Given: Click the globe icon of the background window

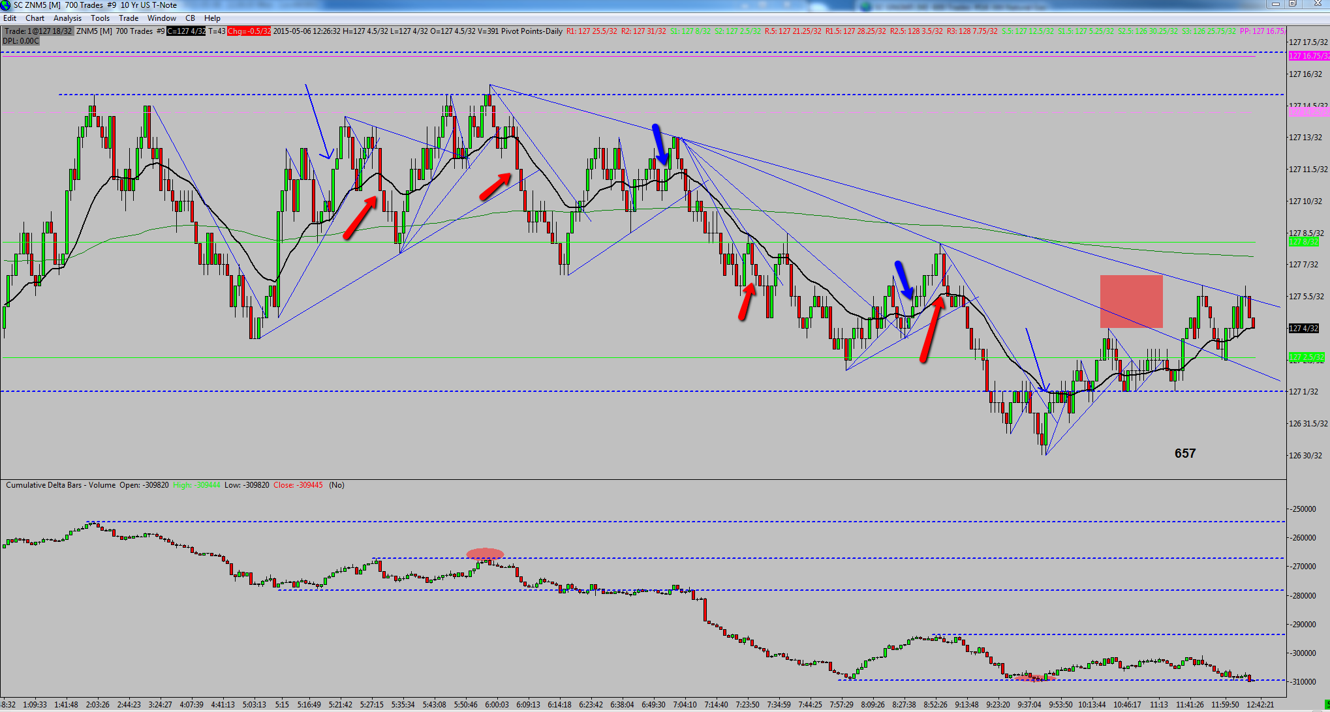Looking at the screenshot, I should 866,6.
